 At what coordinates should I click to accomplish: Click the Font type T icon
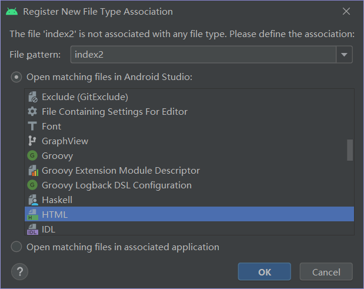coord(32,126)
